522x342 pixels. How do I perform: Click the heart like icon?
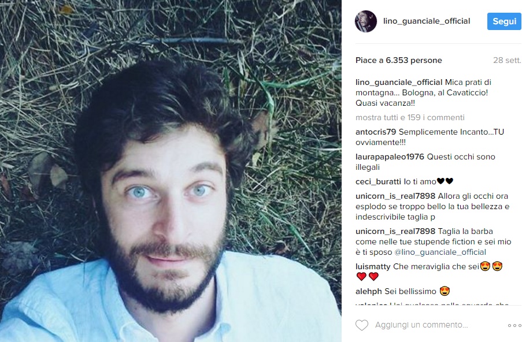[362, 325]
